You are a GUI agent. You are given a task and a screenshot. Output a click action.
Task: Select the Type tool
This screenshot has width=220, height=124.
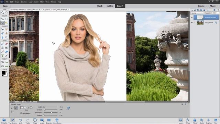(x=2, y=56)
